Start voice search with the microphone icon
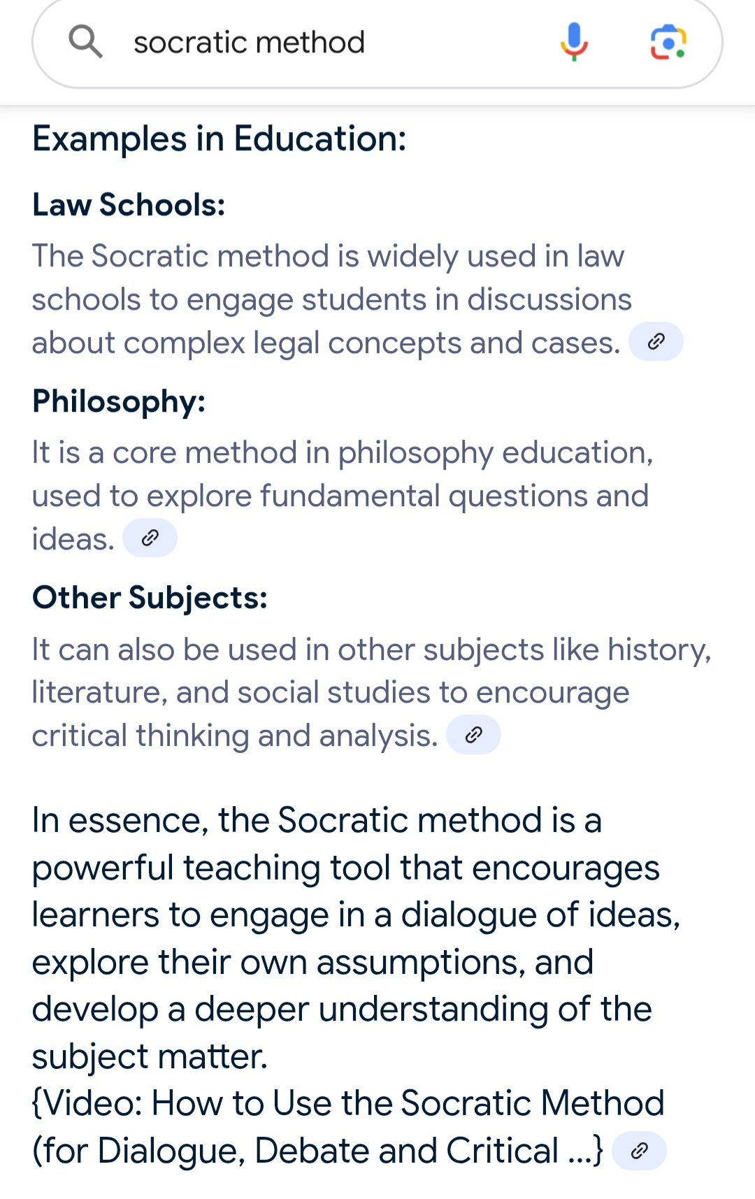 click(574, 41)
